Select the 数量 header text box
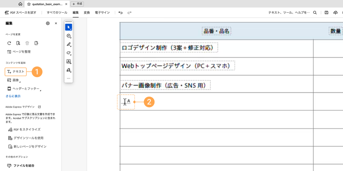Screen dimensions: 343x171 pyautogui.click(x=336, y=31)
